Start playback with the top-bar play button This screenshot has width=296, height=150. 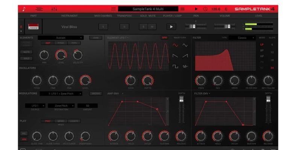pyautogui.click(x=196, y=9)
